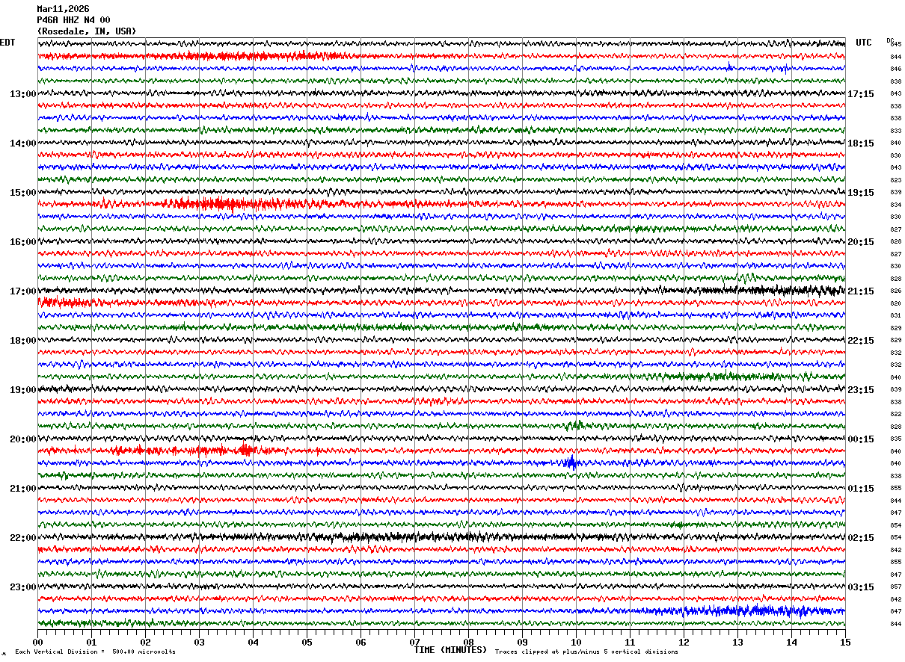
Task: Click the DC column header at top right
Action: point(890,40)
